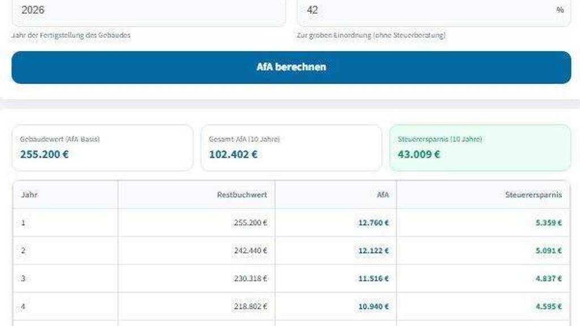Click the Steuerersparnis table column header
This screenshot has height=326, width=580.
coord(533,195)
